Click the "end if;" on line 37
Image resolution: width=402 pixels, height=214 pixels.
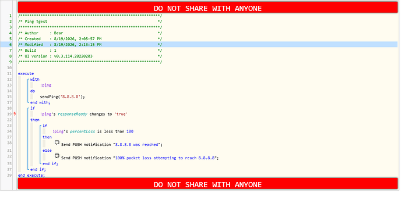pyautogui.click(x=38, y=169)
